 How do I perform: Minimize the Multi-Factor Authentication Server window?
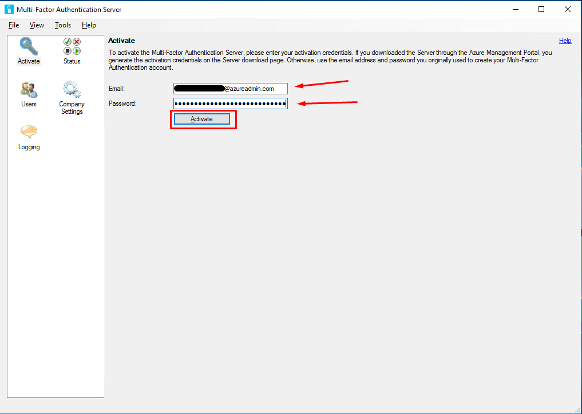pyautogui.click(x=515, y=9)
